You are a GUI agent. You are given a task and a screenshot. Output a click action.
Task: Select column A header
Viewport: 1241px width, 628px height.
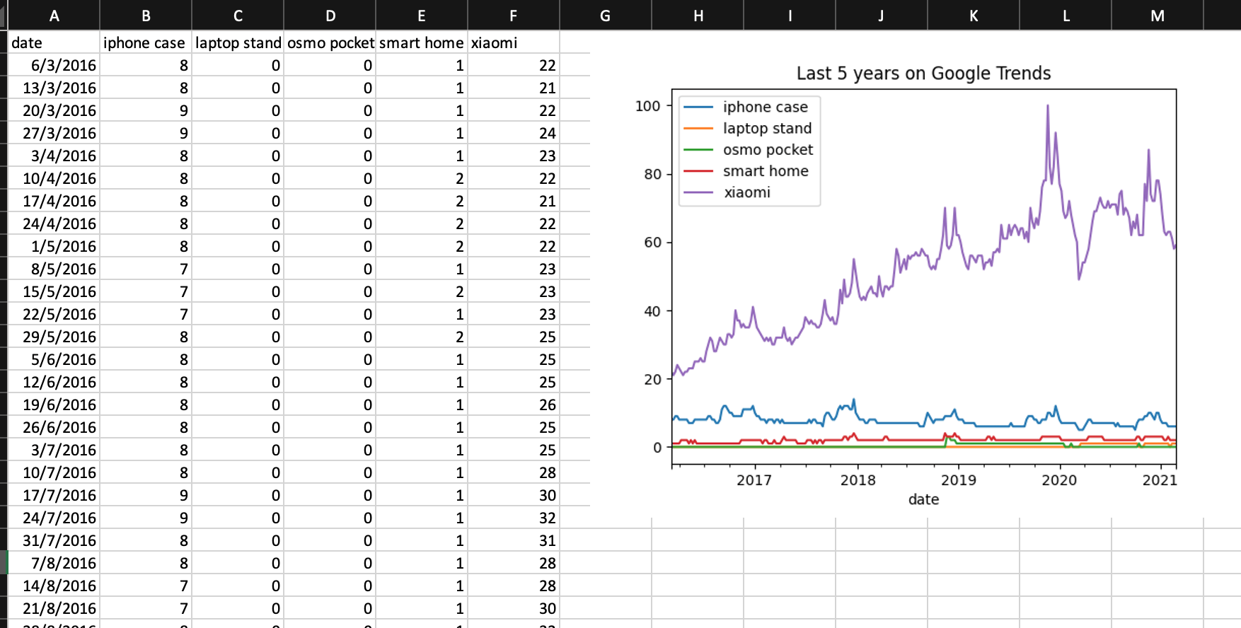coord(54,15)
